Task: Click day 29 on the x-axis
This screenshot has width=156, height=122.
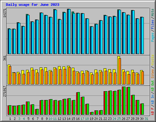Action: click(x=137, y=119)
